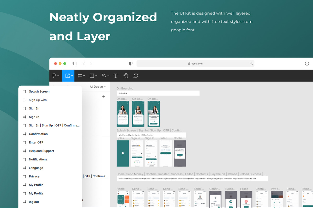Add a new page with plus icon

pyautogui.click(x=104, y=97)
